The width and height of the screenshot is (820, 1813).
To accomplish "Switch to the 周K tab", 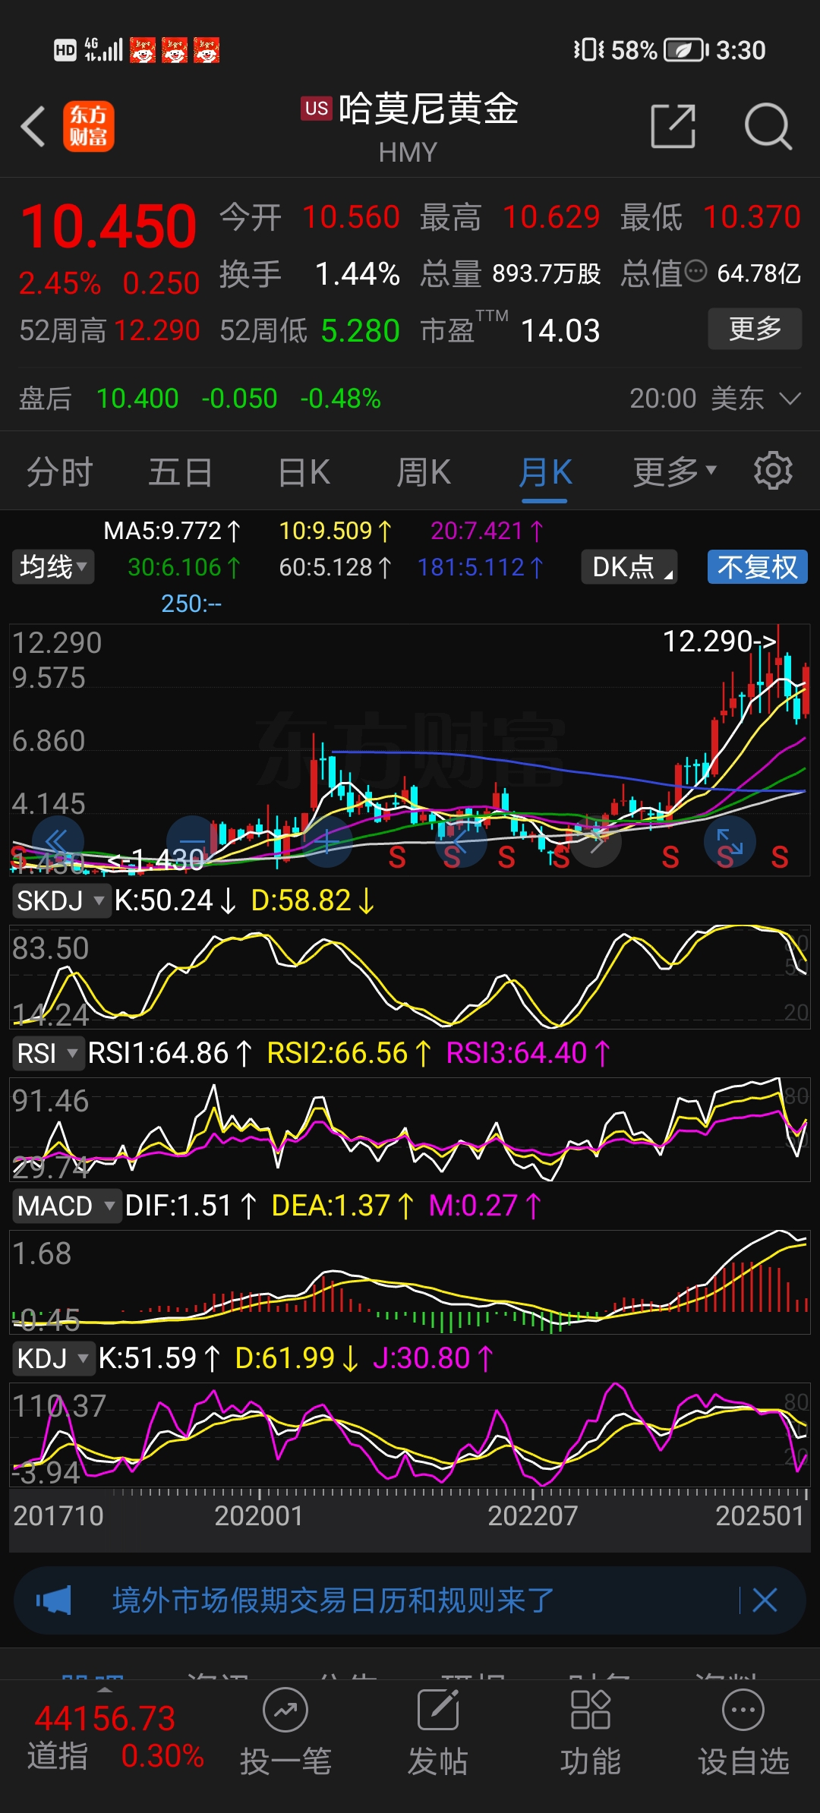I will pyautogui.click(x=424, y=471).
